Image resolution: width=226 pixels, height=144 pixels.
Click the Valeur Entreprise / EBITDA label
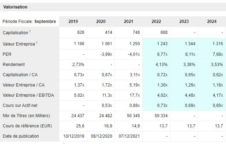[26, 95]
